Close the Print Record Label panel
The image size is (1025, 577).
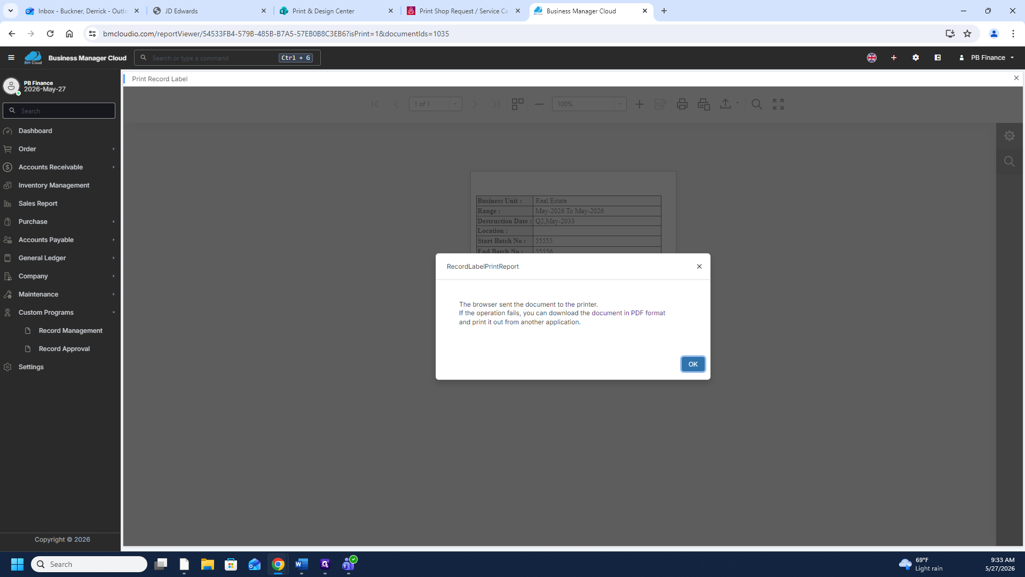[1016, 78]
